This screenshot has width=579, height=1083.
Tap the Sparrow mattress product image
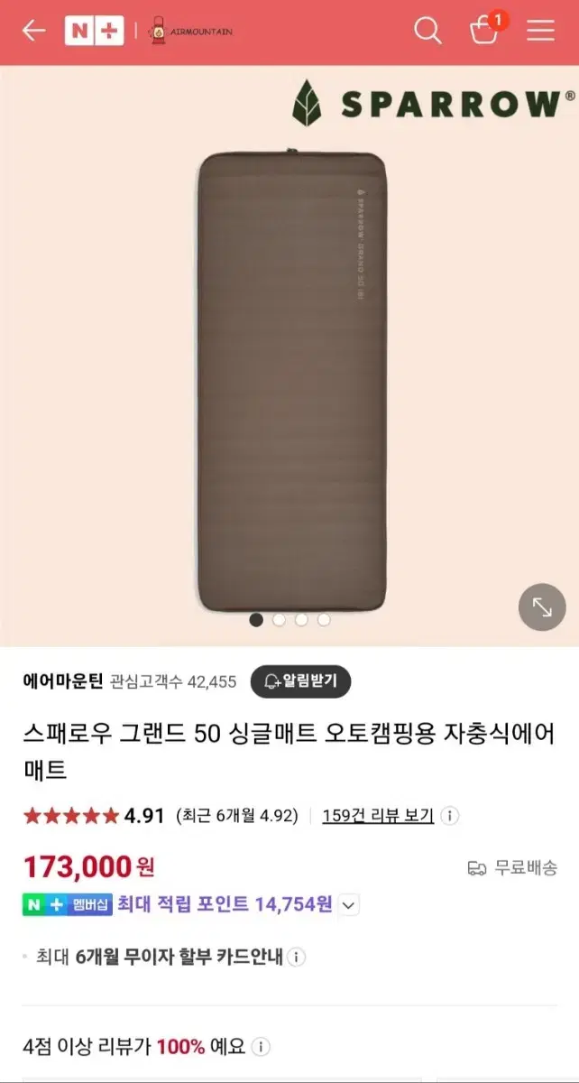click(292, 379)
